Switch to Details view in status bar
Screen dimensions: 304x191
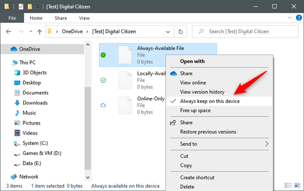coord(288,185)
